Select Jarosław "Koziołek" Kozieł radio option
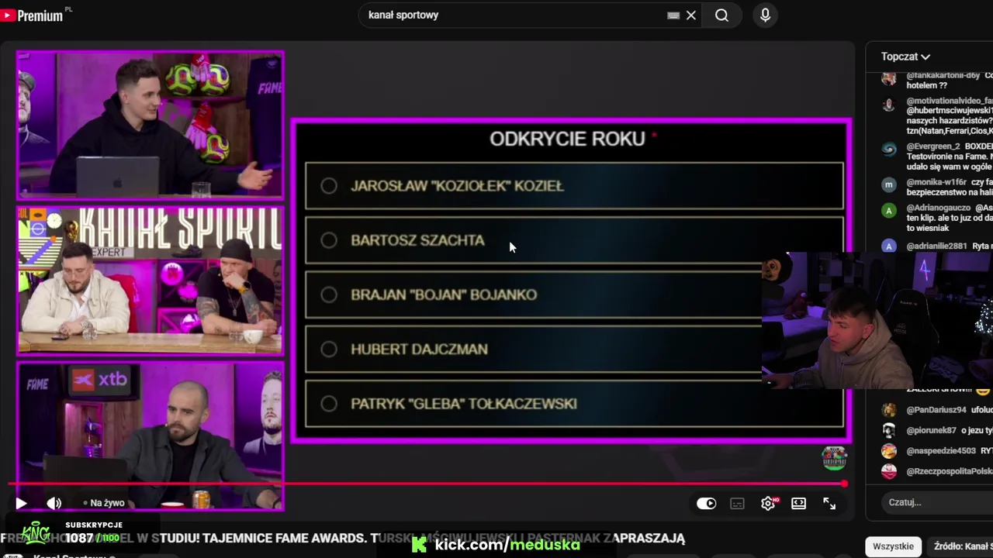The image size is (993, 558). click(329, 186)
